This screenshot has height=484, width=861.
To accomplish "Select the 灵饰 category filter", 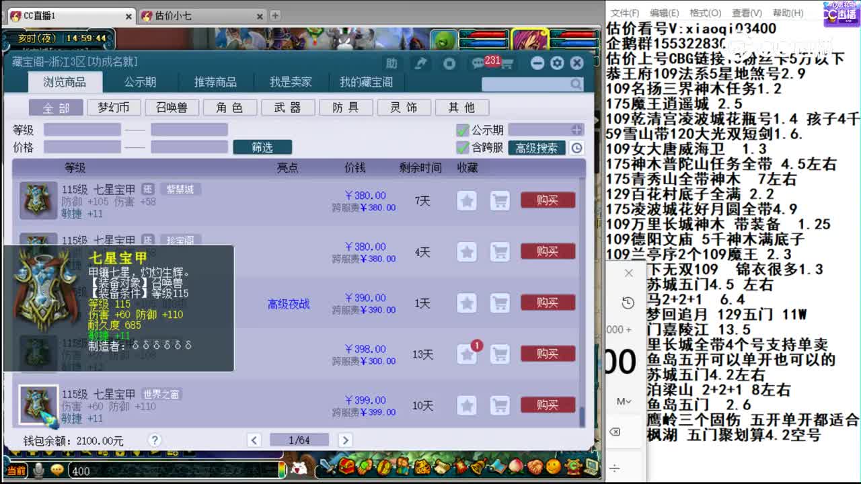I will click(x=404, y=108).
